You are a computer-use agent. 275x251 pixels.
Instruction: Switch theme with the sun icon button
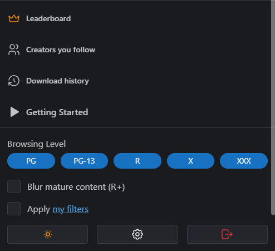47,234
